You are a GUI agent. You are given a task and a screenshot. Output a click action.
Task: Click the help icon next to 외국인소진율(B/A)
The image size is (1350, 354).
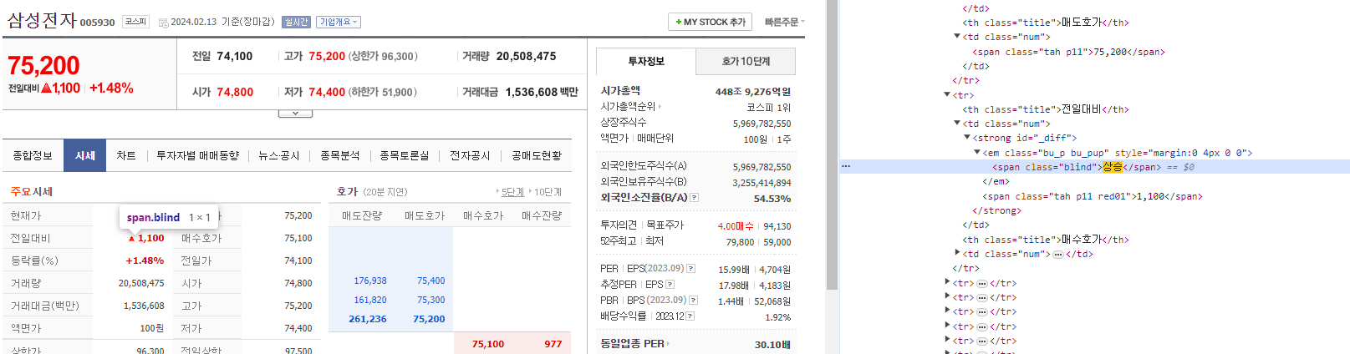694,198
